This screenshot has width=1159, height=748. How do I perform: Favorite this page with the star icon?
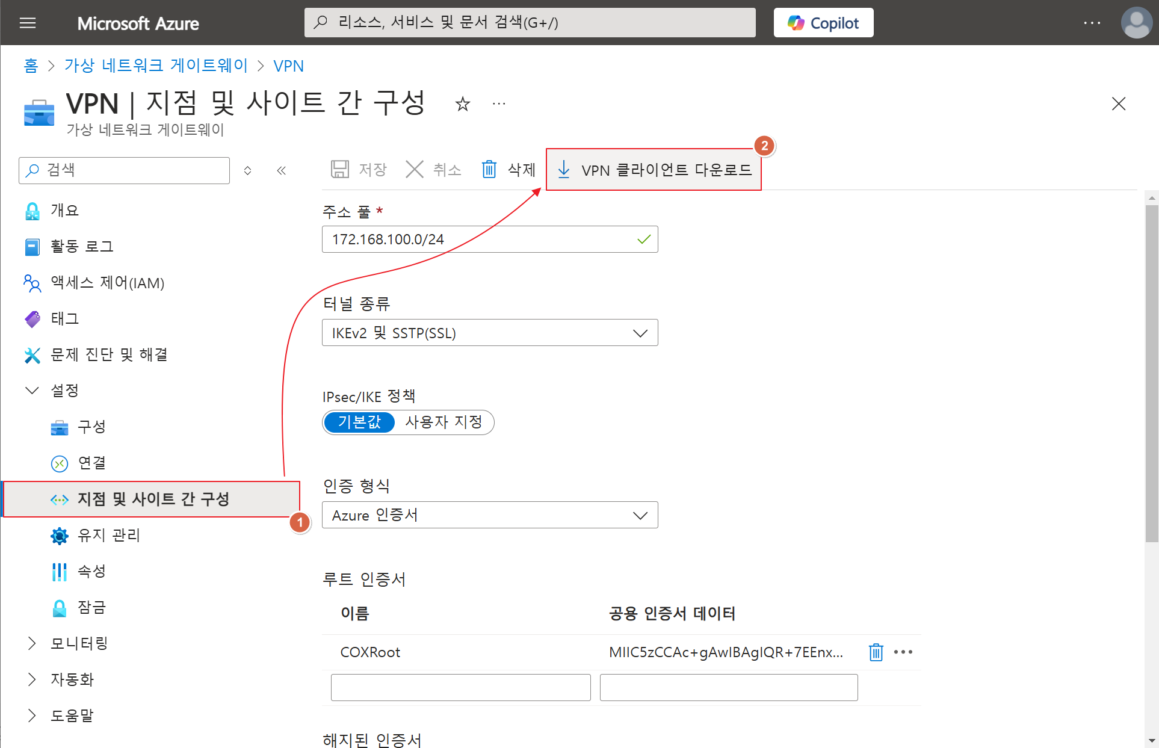(462, 104)
